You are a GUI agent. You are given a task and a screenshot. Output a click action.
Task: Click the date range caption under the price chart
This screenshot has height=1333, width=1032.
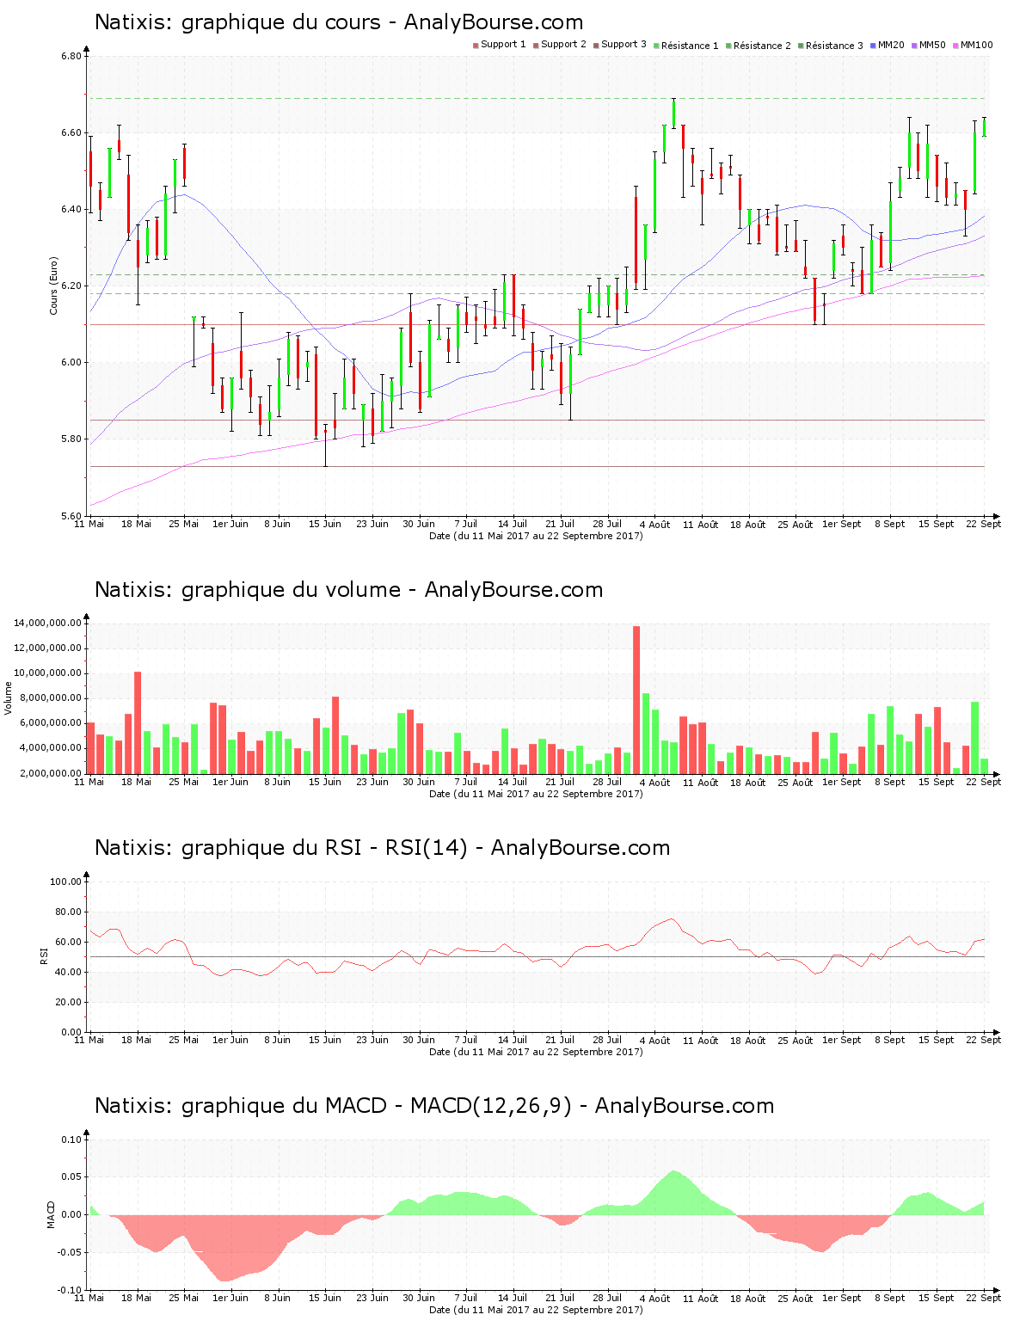click(536, 536)
